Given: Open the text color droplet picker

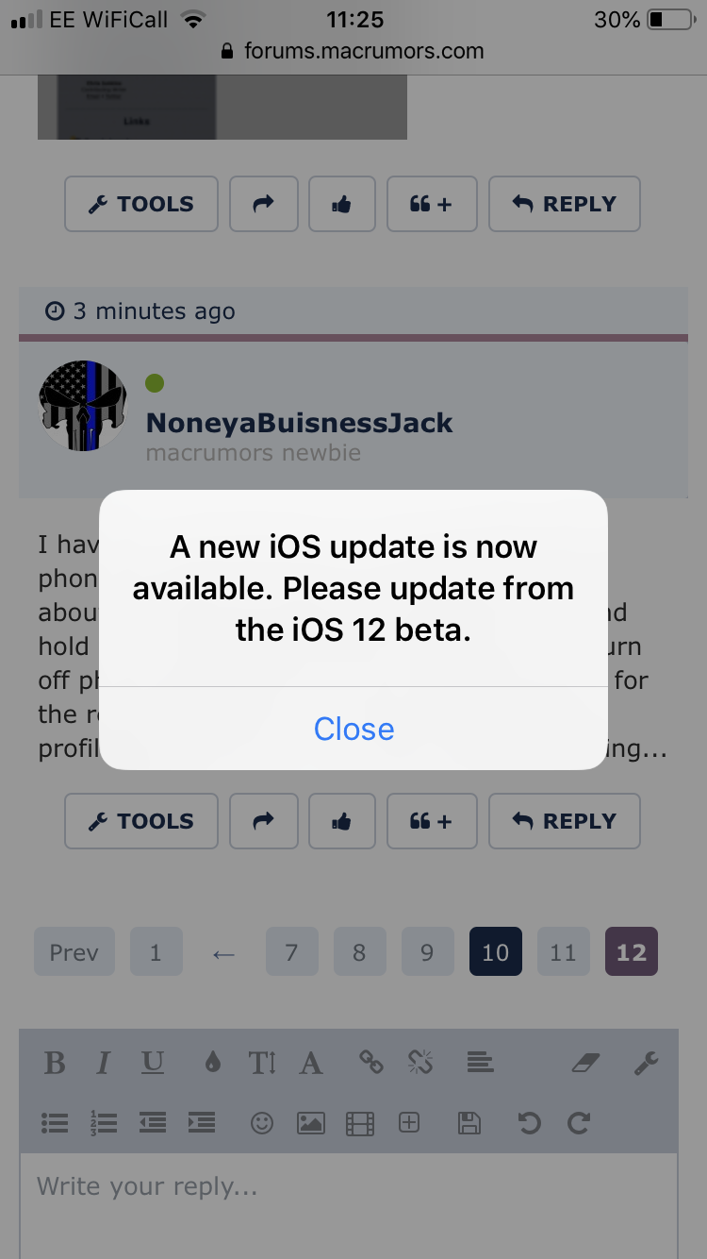Looking at the screenshot, I should click(x=212, y=1064).
